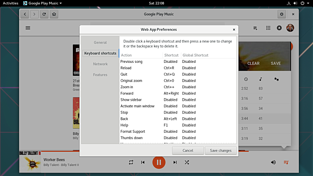The image size is (313, 176).
Task: Mute the volume speaker icon
Action: click(273, 162)
